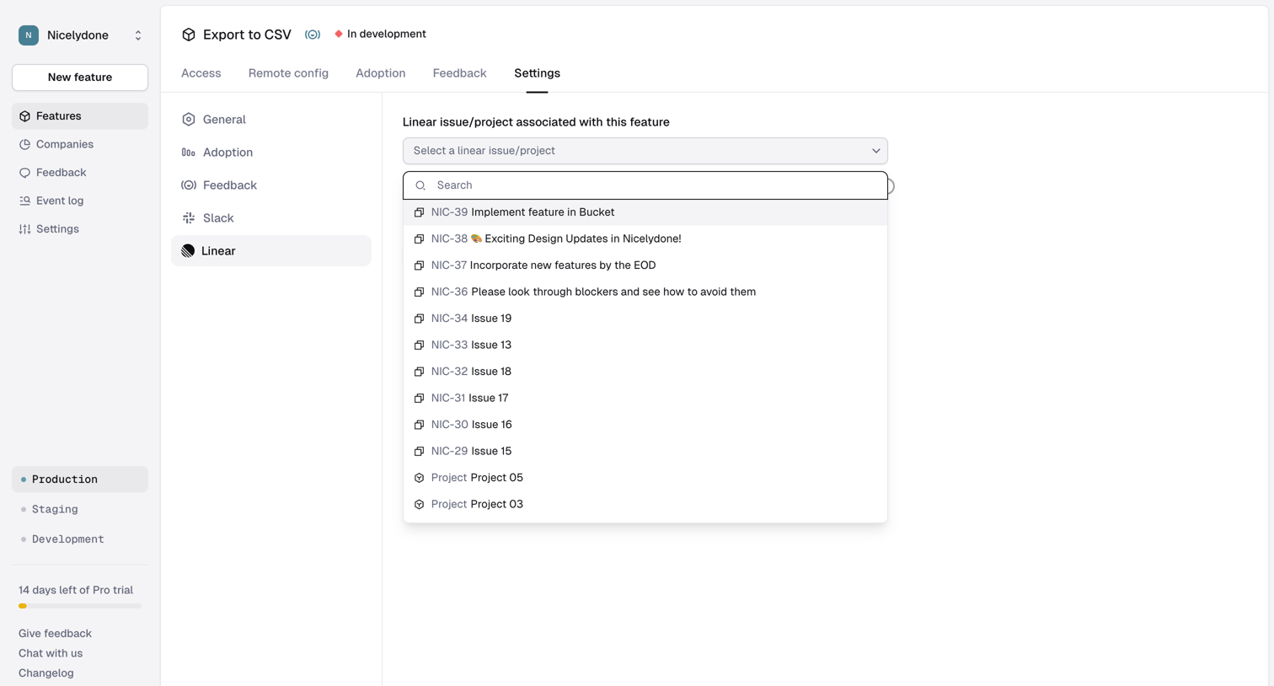Click the Export to CSV cube icon
1274x686 pixels.
tap(189, 35)
